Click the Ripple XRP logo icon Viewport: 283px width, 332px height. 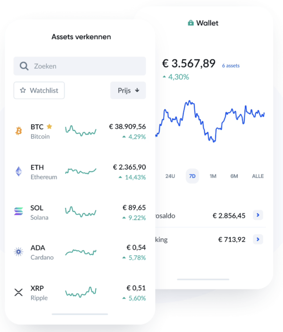18,292
